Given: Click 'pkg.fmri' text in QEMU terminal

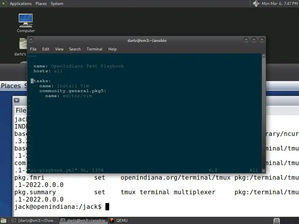Looking at the screenshot, I should [x=29, y=178].
